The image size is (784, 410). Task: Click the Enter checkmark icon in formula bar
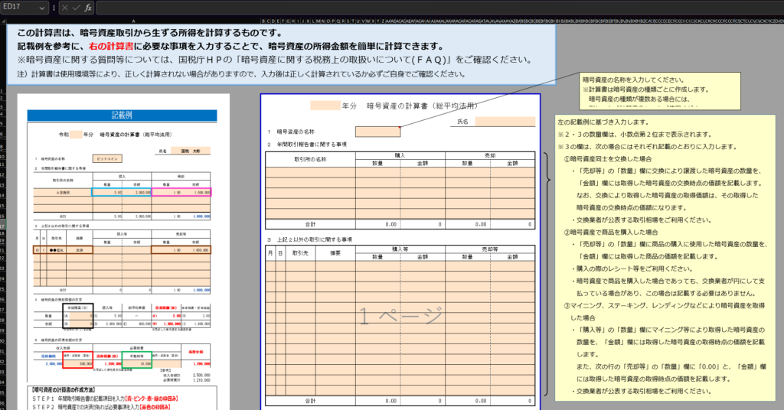[77, 8]
